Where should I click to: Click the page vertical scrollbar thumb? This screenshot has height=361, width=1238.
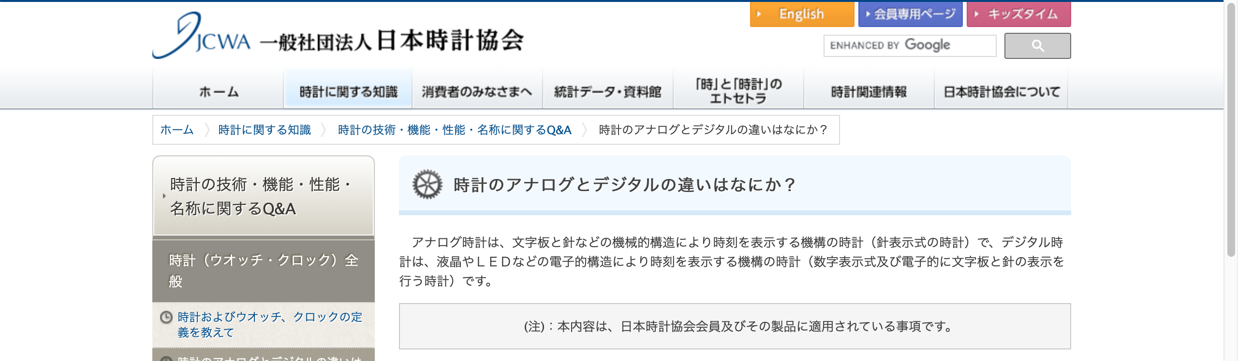[1231, 129]
